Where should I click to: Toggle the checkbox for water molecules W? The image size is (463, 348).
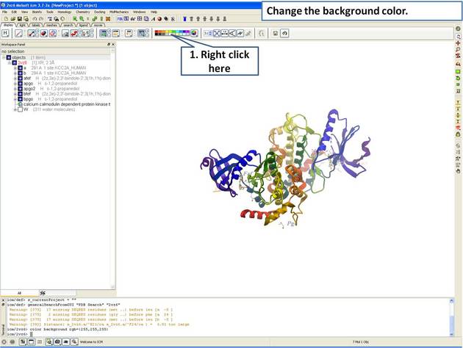tap(20, 109)
